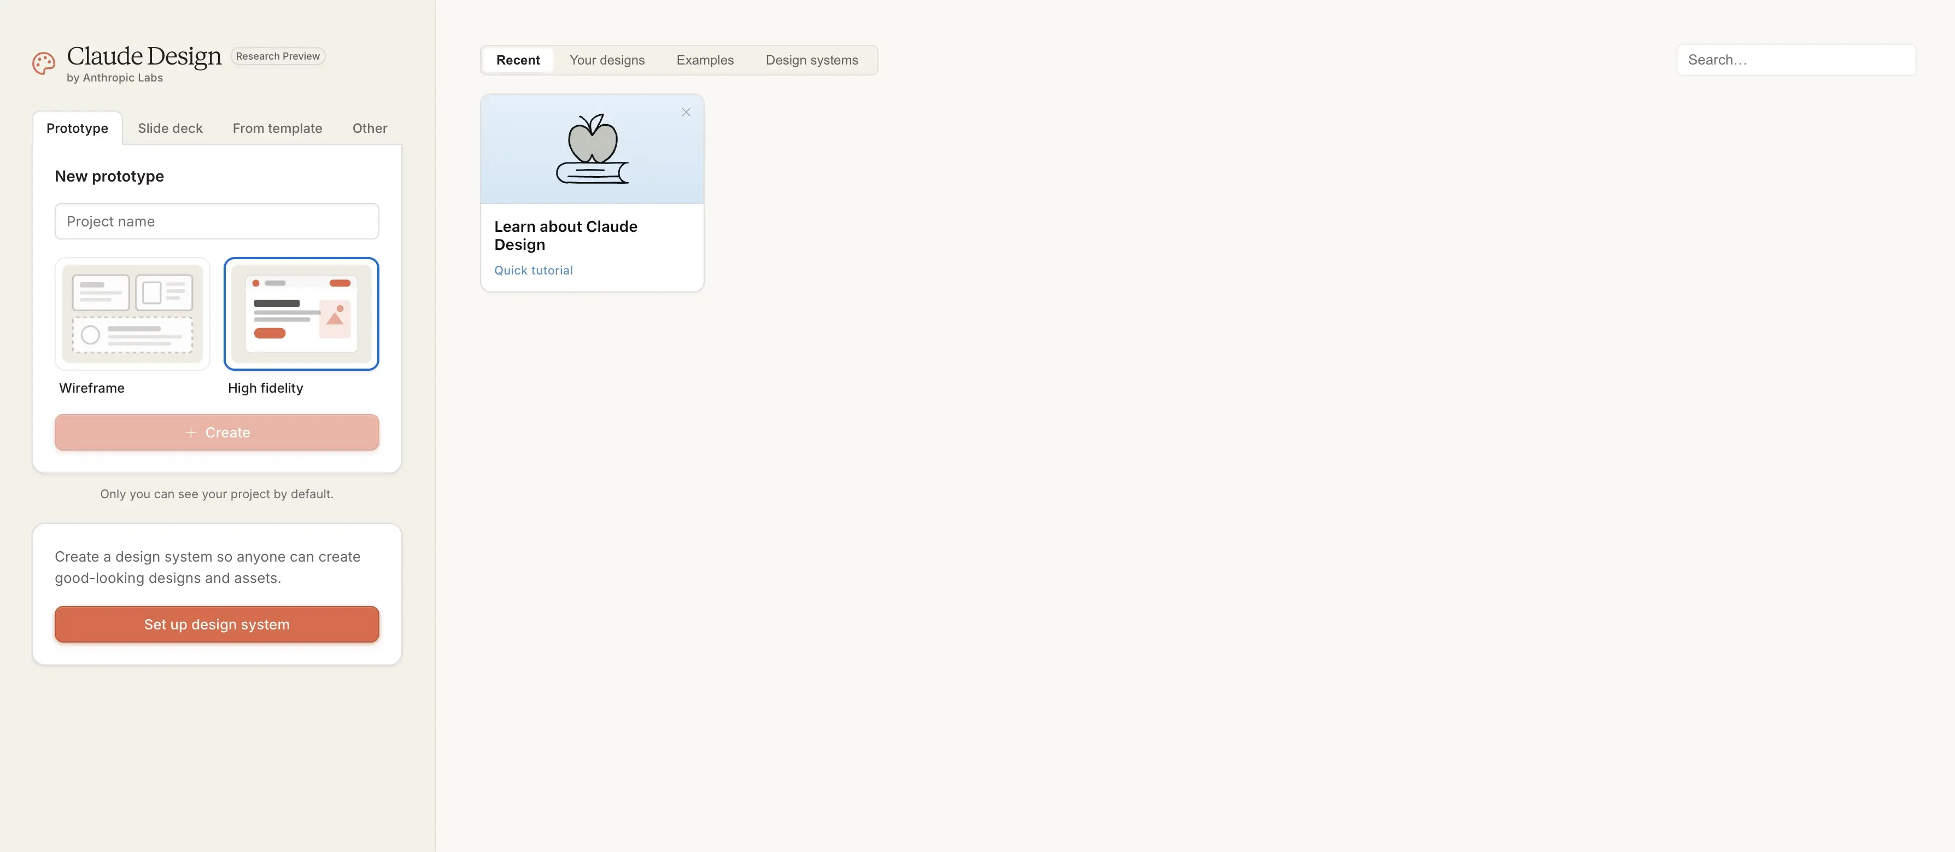This screenshot has height=852, width=1955.
Task: Click the Create button
Action: pos(217,432)
